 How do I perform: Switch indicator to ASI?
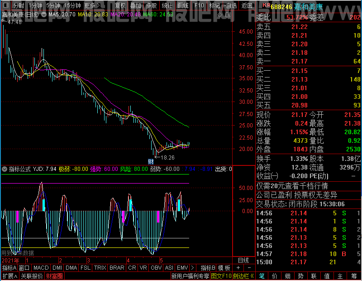tap(169, 268)
